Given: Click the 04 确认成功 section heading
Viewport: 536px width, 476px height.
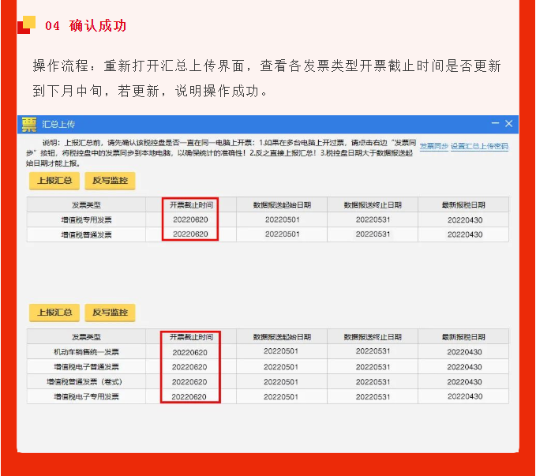Looking at the screenshot, I should (x=85, y=25).
